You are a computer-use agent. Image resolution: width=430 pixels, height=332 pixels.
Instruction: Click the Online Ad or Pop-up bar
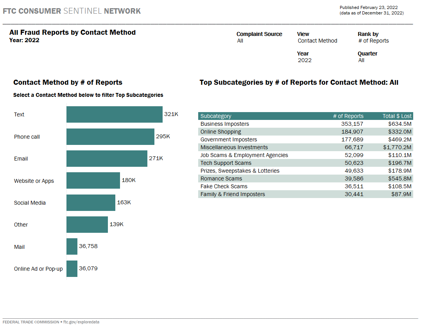pyautogui.click(x=72, y=269)
